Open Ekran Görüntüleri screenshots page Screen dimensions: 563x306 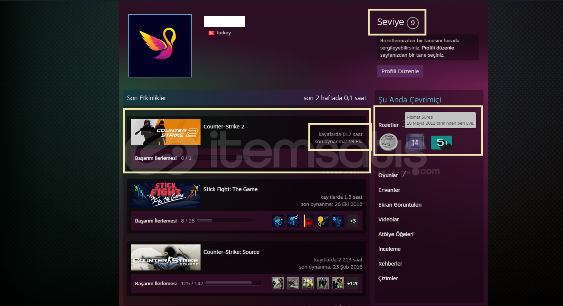400,205
